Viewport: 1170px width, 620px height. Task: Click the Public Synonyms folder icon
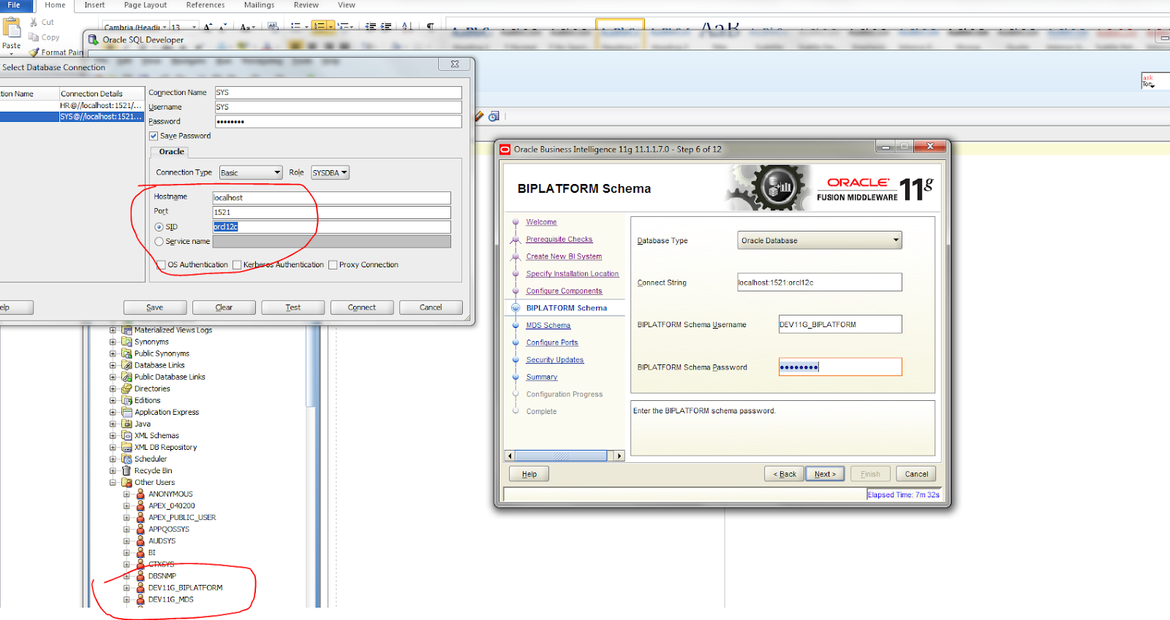(x=127, y=353)
